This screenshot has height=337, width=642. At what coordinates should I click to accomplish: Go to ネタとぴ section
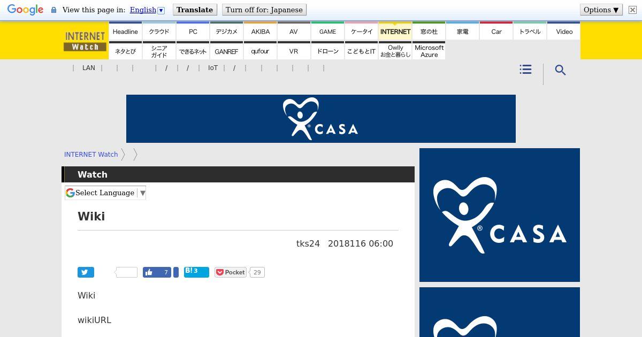click(x=125, y=51)
